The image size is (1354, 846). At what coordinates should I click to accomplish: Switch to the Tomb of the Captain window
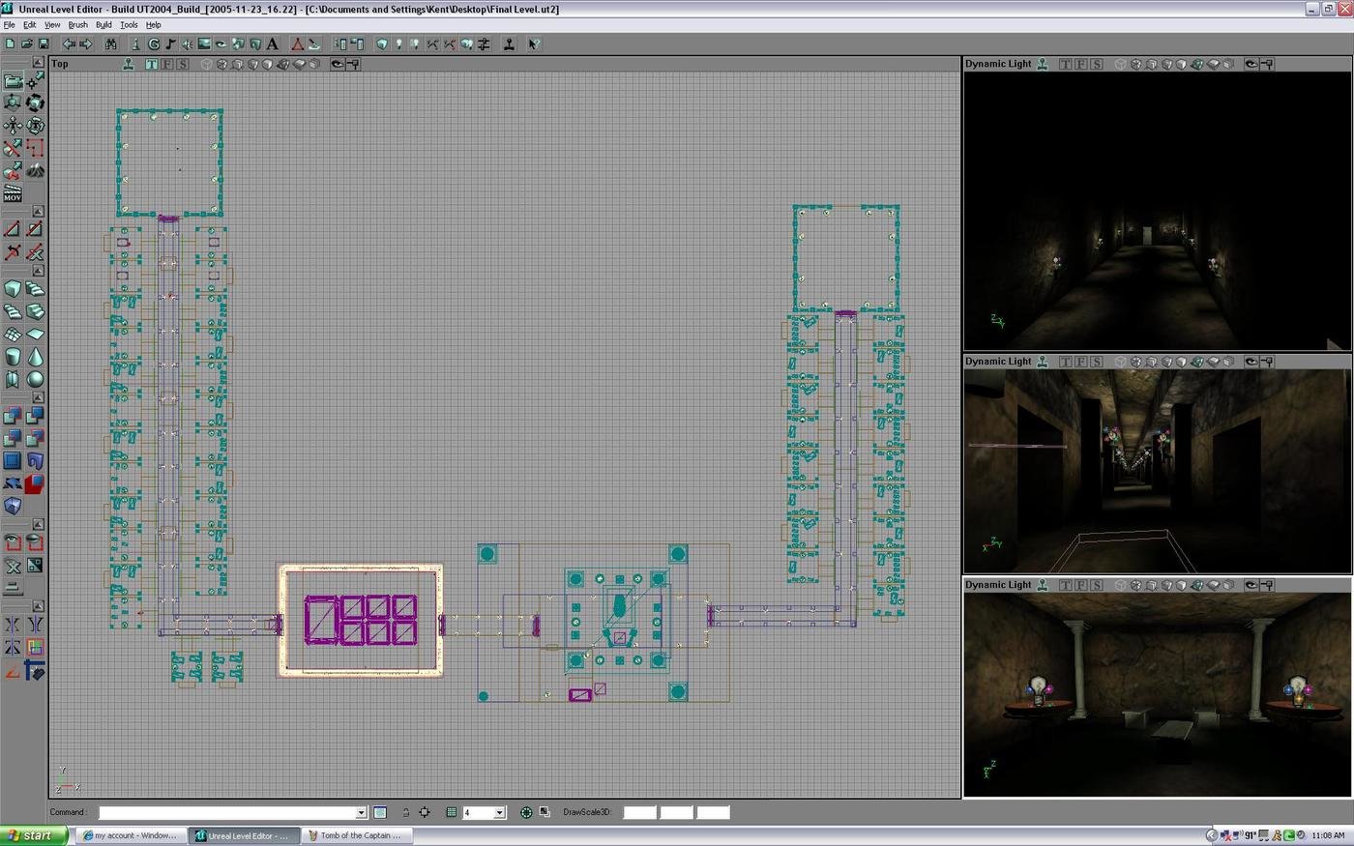(356, 834)
